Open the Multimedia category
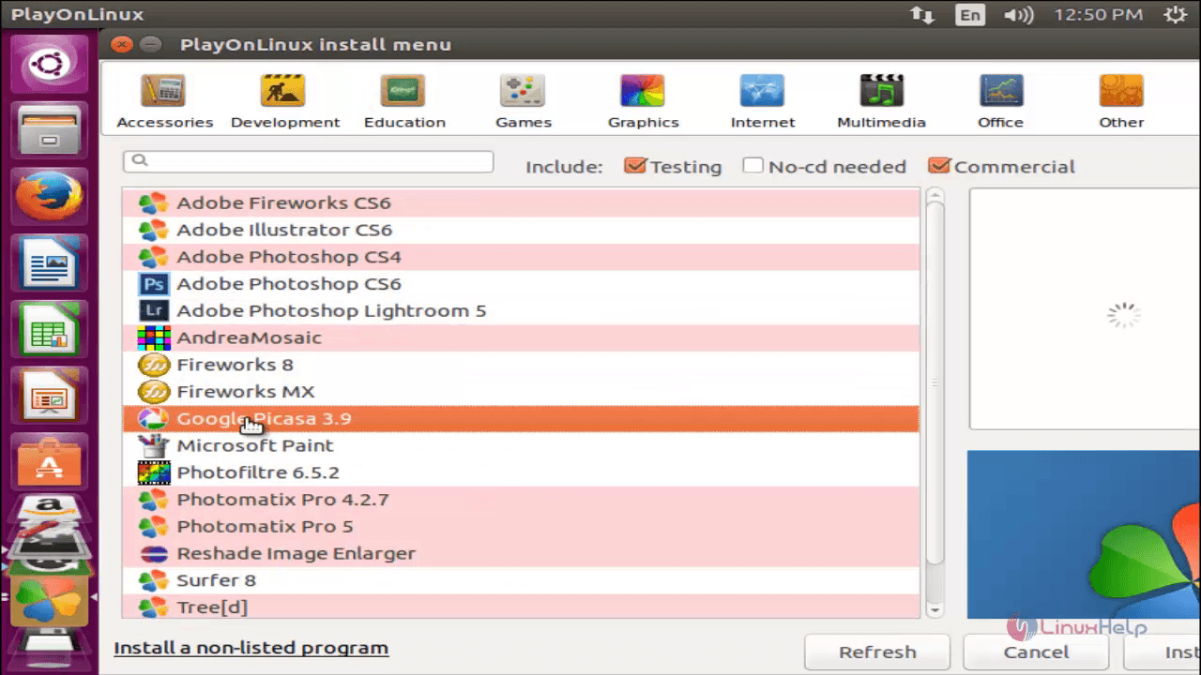1201x675 pixels. pos(881,101)
